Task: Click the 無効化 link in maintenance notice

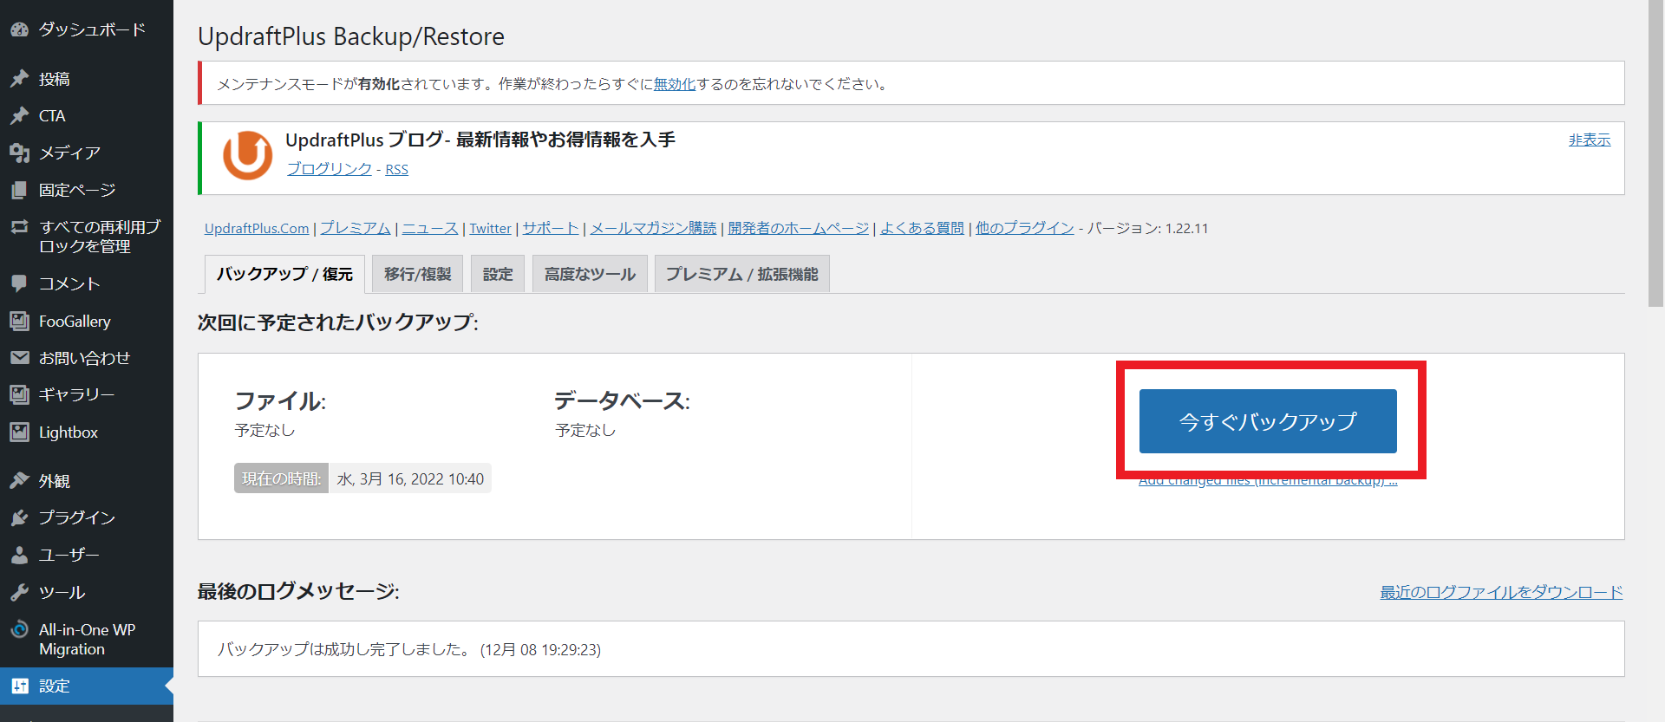Action: 675,84
